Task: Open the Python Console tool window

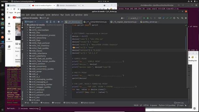Action: [x=88, y=103]
